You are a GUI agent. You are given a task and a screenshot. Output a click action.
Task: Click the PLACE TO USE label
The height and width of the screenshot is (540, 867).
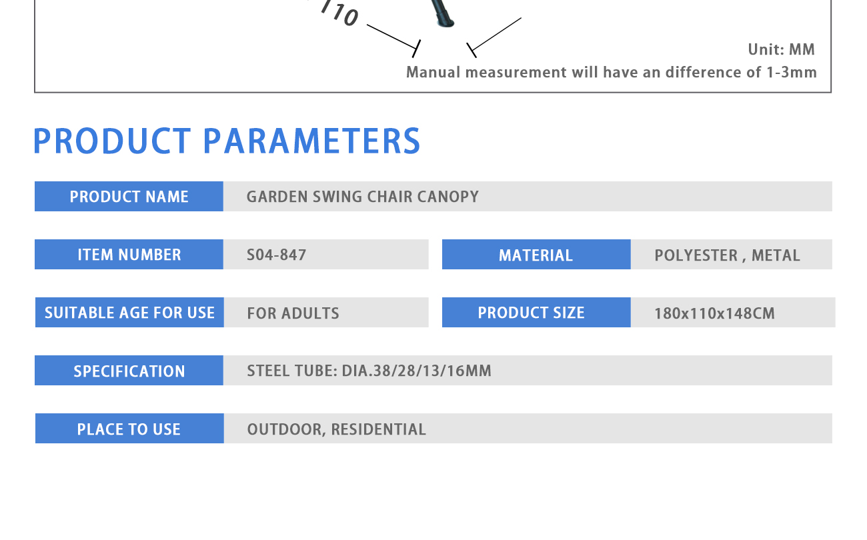click(x=129, y=429)
